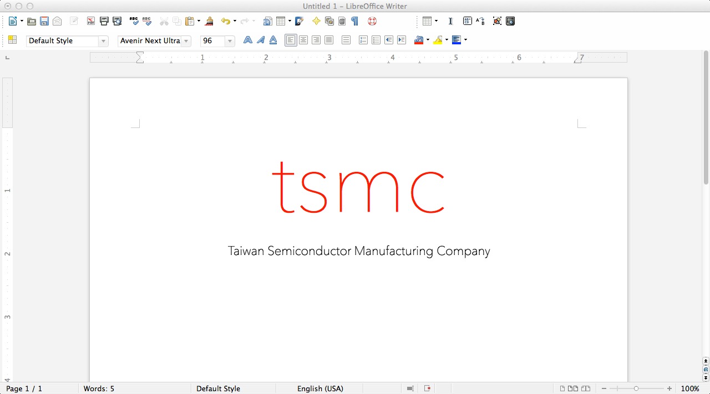
Task: Toggle Bold formatting
Action: coord(248,40)
